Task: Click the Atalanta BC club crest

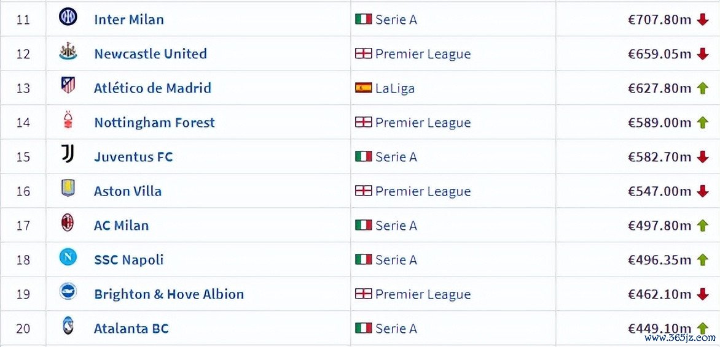Action: point(68,326)
